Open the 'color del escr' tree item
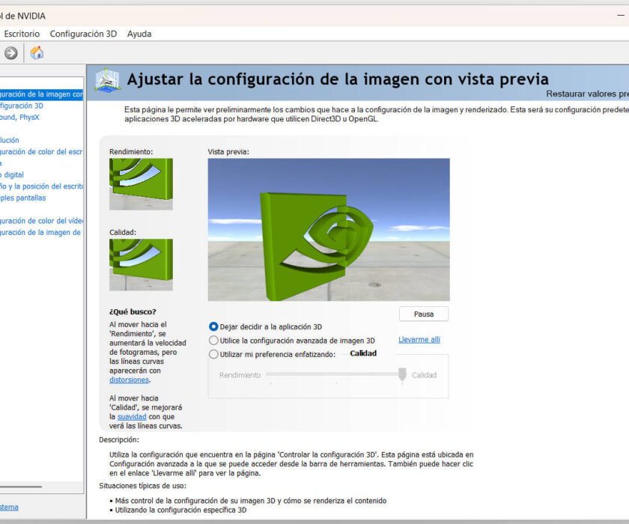 point(41,151)
